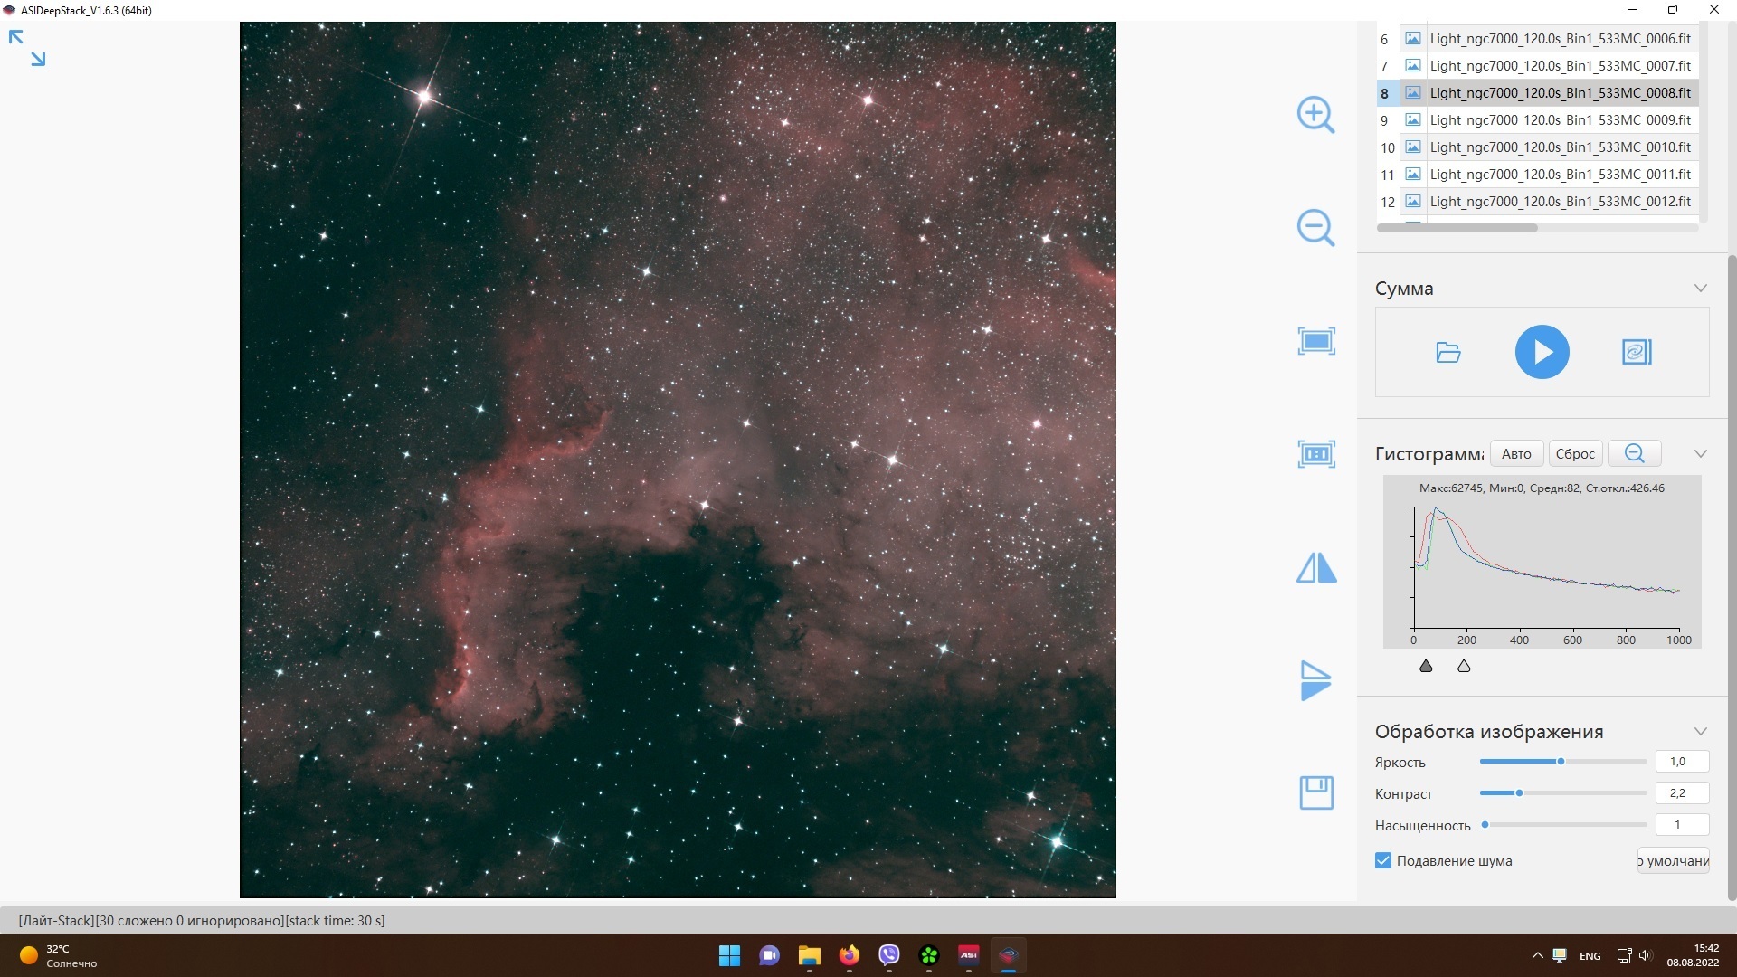The width and height of the screenshot is (1737, 977).
Task: Click the Яркость value input field
Action: click(x=1681, y=762)
